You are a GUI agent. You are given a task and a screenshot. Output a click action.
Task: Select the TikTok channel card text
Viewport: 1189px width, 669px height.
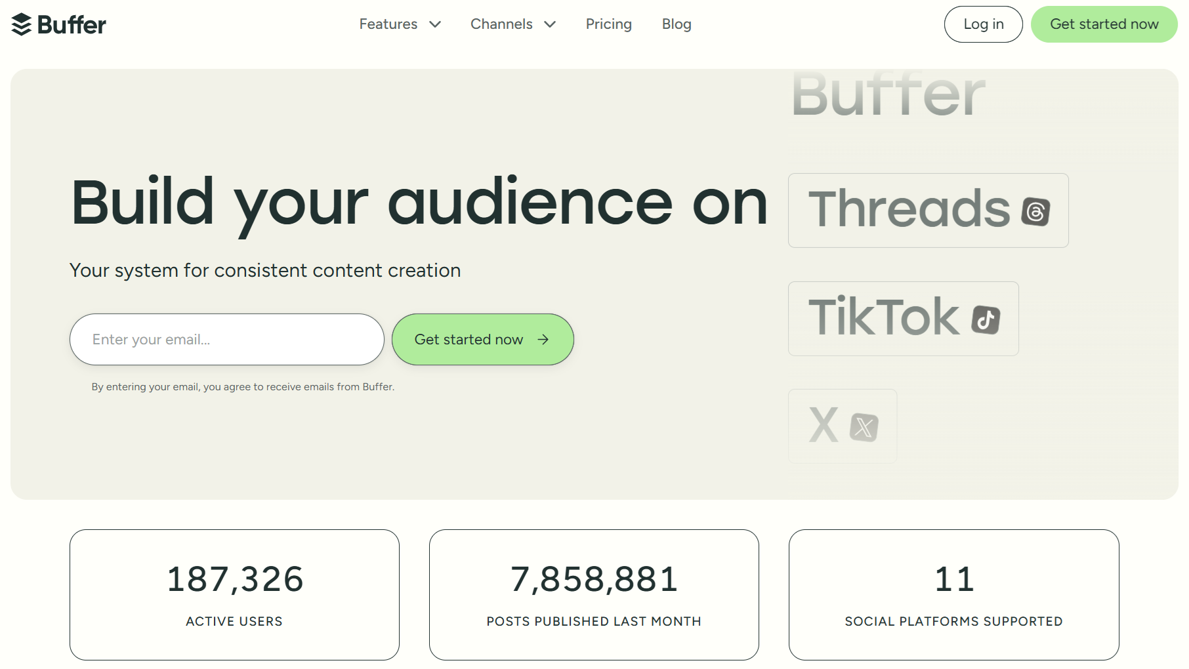(x=884, y=317)
